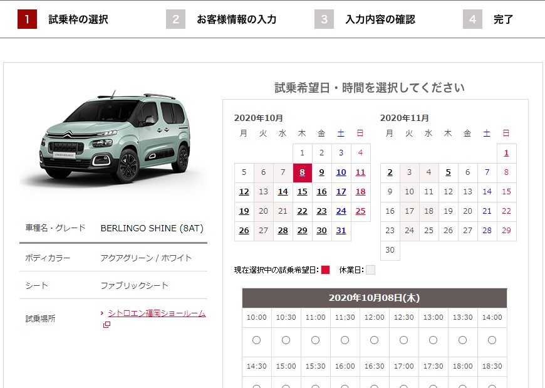545x388 pixels.
Task: Select November 1 in the calendar
Action: tap(506, 153)
